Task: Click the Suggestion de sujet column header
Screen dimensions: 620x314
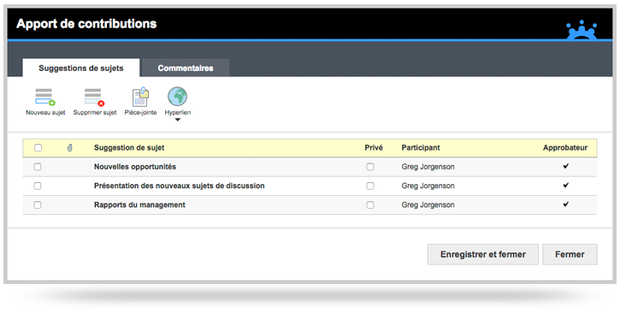Action: click(129, 148)
